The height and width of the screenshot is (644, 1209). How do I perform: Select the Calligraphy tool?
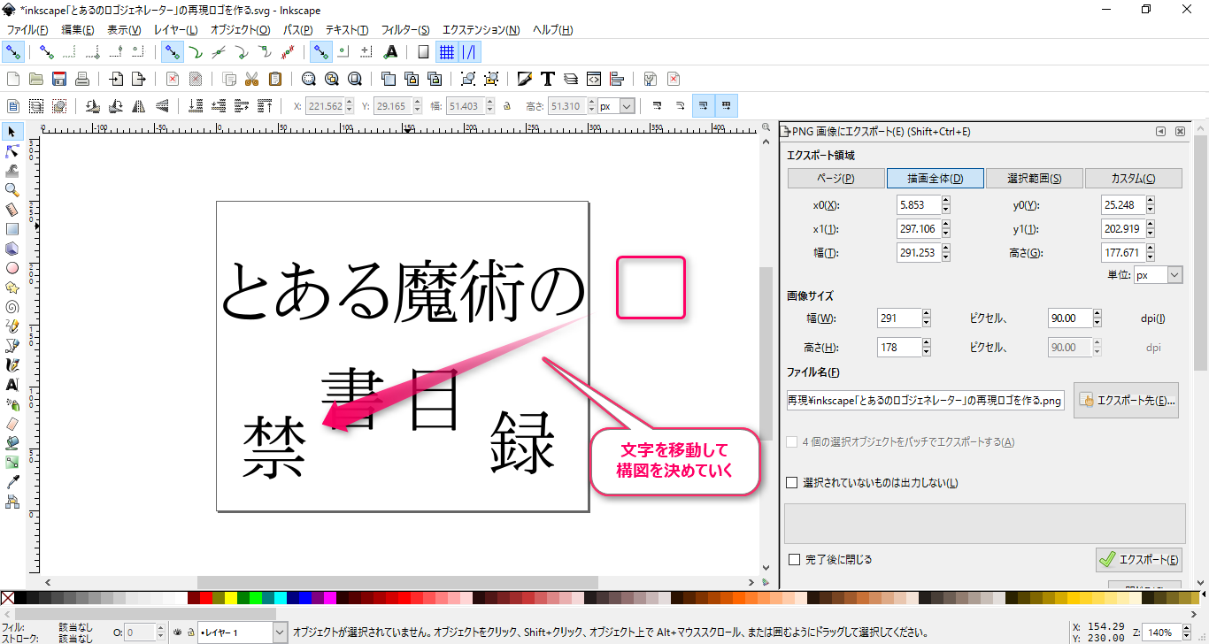(12, 365)
